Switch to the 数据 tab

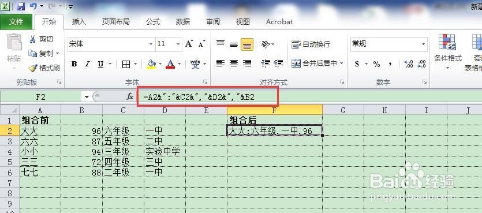183,22
